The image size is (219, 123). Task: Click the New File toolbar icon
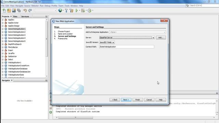(4, 11)
